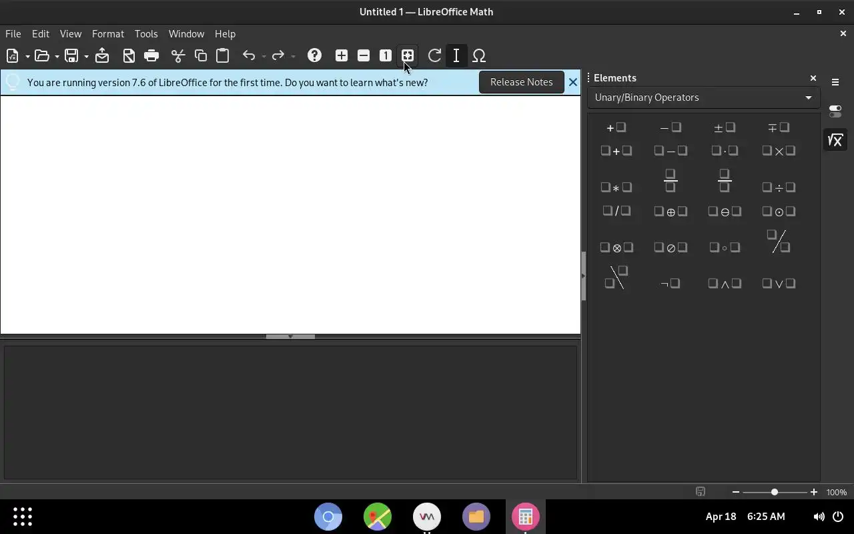Image resolution: width=854 pixels, height=534 pixels.
Task: Open the Symbols omega icon
Action: 479,56
